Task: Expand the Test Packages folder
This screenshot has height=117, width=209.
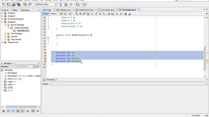Action: (5, 33)
